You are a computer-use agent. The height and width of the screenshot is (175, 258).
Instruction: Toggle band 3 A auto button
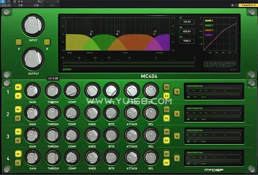[177, 136]
